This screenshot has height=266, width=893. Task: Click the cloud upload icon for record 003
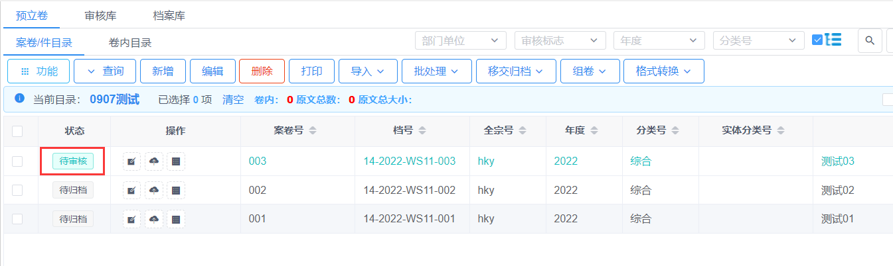pyautogui.click(x=154, y=161)
